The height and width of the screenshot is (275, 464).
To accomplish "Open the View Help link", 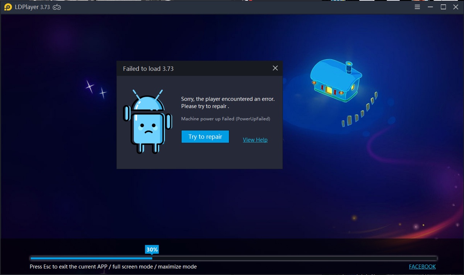I will pyautogui.click(x=255, y=140).
